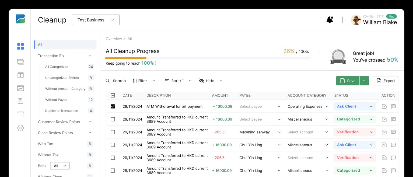Approve the ATM Withdrawal row via checkmark action icon
Screen dimensions: 413x177
coord(384,106)
